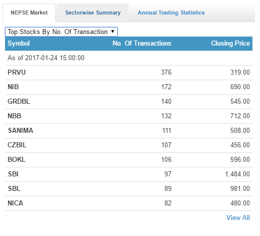Screen dimensions: 260x236
Task: Select the CZBIL symbol
Action: (x=17, y=145)
